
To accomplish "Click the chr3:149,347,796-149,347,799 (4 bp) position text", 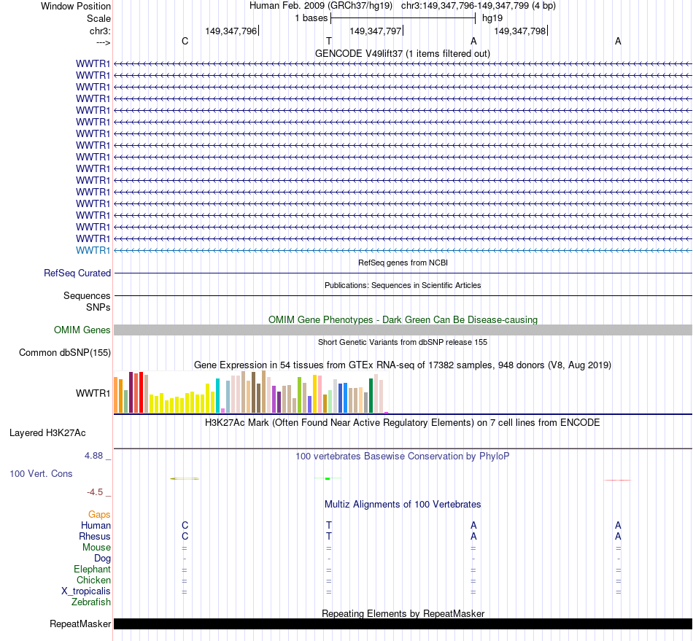I will pyautogui.click(x=479, y=6).
